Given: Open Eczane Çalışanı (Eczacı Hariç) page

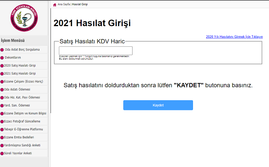Looking at the screenshot, I should pos(23,82).
